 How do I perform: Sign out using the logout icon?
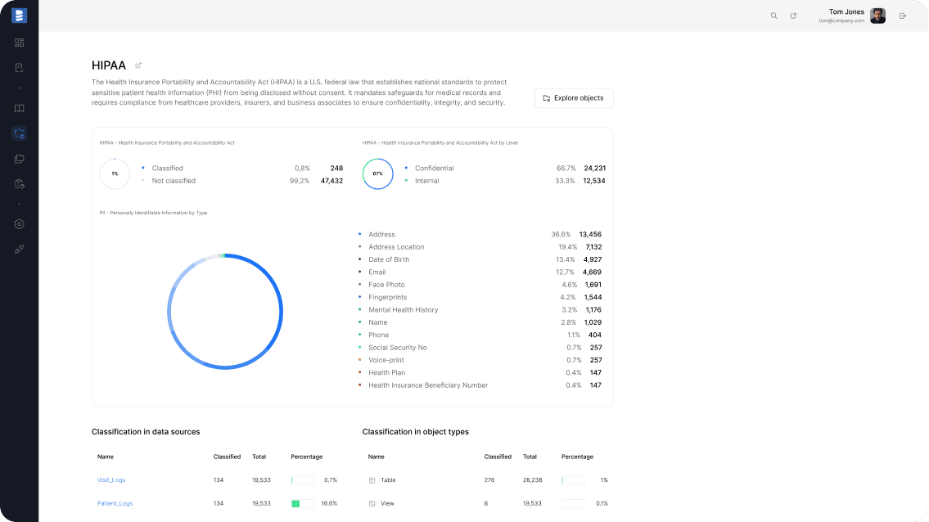903,15
